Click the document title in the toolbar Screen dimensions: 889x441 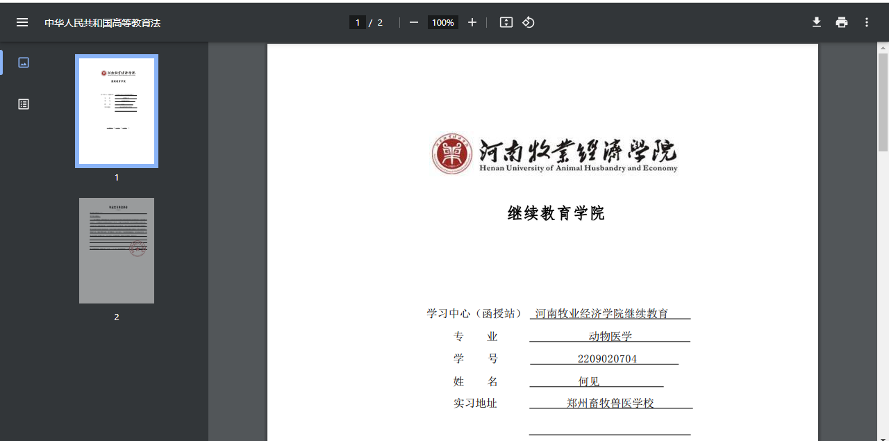click(x=103, y=23)
